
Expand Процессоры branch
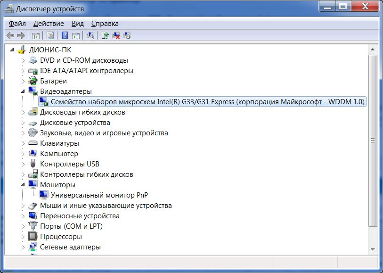pyautogui.click(x=23, y=237)
